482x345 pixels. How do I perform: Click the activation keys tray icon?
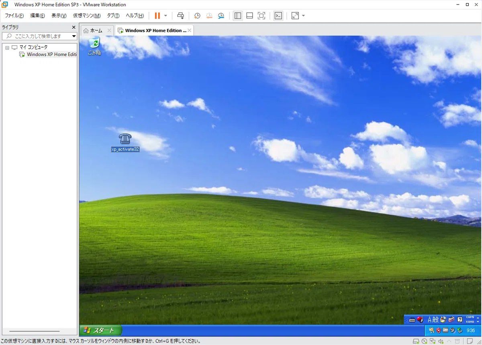pos(432,330)
